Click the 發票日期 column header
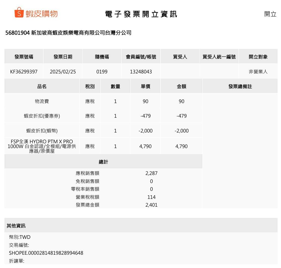 click(x=63, y=57)
